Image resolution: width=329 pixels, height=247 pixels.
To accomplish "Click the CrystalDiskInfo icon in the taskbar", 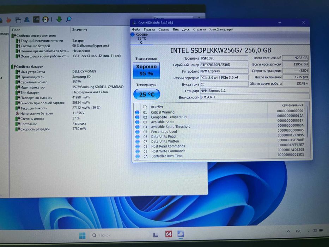I will [181, 234].
